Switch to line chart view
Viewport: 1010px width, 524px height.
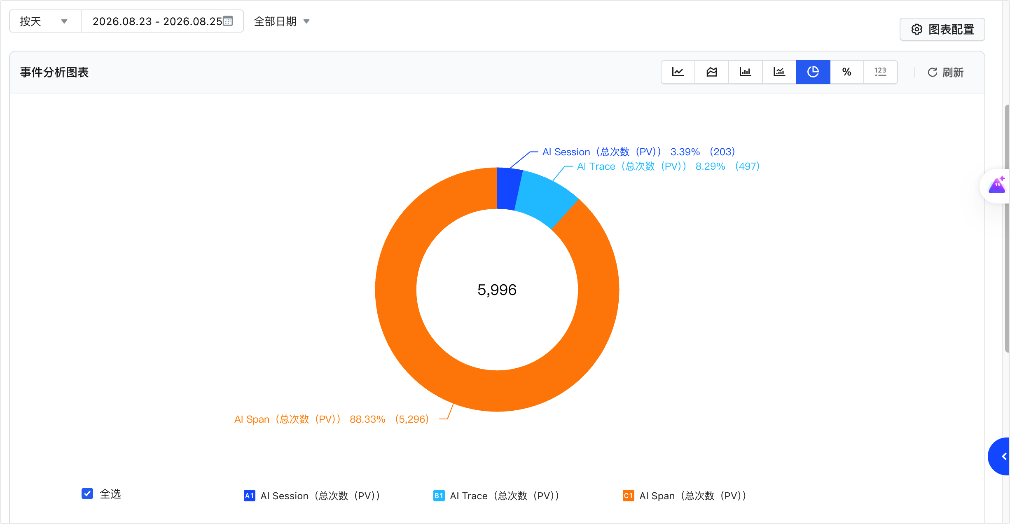coord(678,72)
